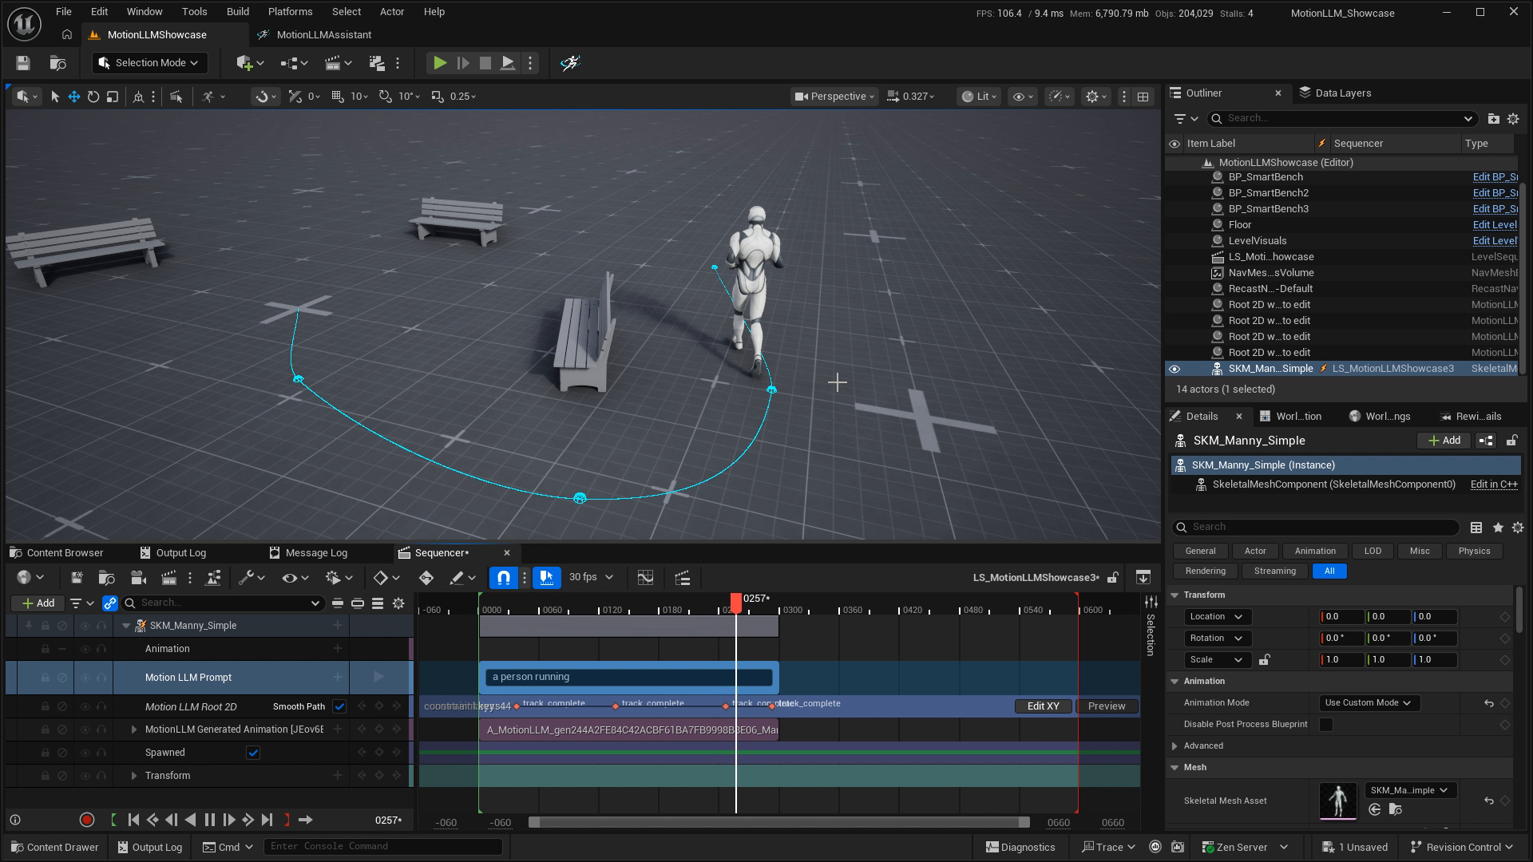This screenshot has width=1533, height=862.
Task: Click Preview button on Root 2D track
Action: coord(1107,706)
